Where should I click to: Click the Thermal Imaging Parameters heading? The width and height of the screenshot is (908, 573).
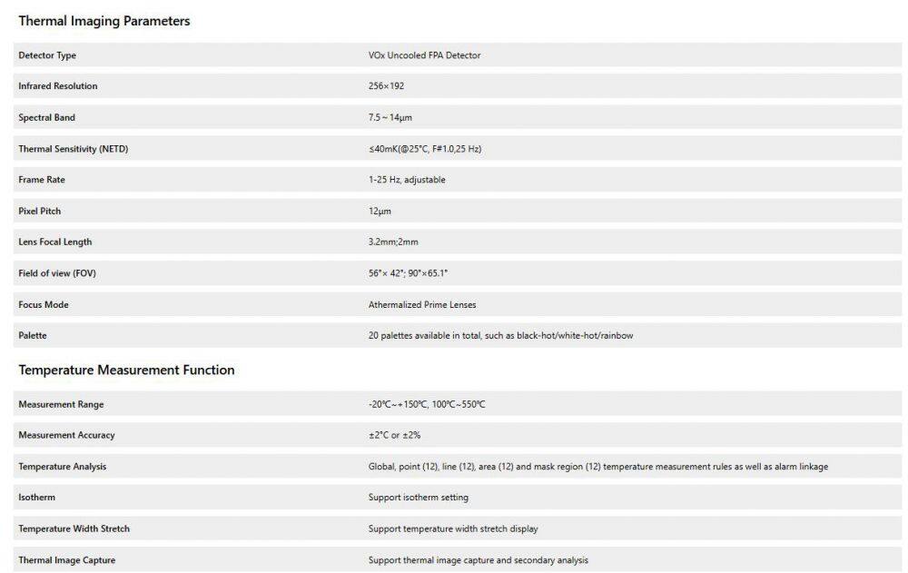(x=104, y=21)
